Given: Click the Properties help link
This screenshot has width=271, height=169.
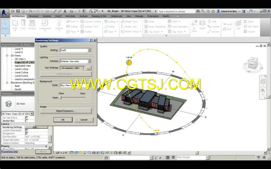Looking at the screenshot, I should tap(10, 151).
